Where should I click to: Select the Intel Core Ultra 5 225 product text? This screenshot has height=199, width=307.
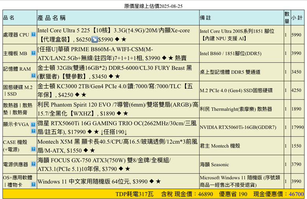tap(114, 35)
